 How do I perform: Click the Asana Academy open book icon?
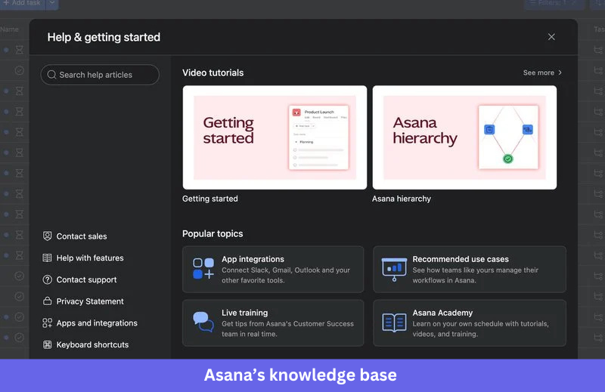pyautogui.click(x=394, y=323)
